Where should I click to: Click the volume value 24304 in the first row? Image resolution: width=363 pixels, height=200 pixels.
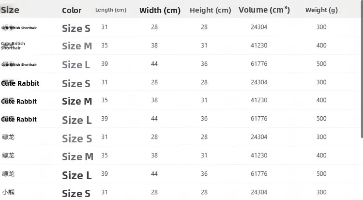coord(259,27)
